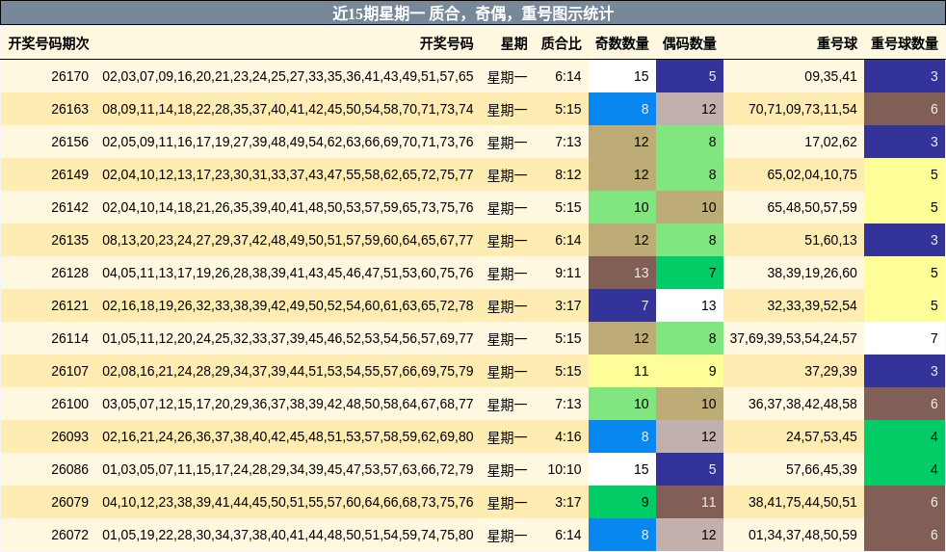946x552 pixels.
Task: Click dark blue odd count 7 in row 26121
Action: point(622,305)
